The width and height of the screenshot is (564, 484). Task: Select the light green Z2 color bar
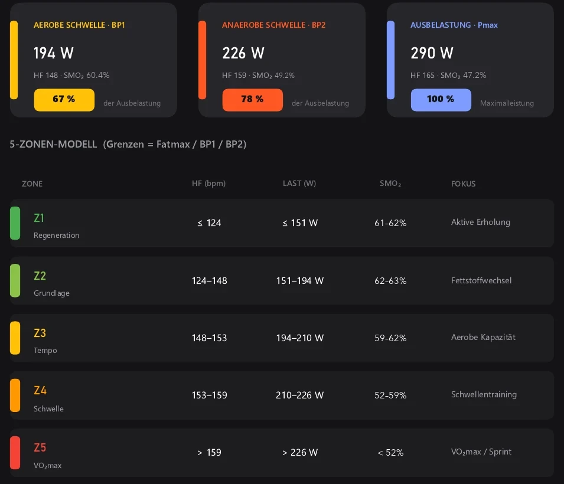[x=15, y=280]
